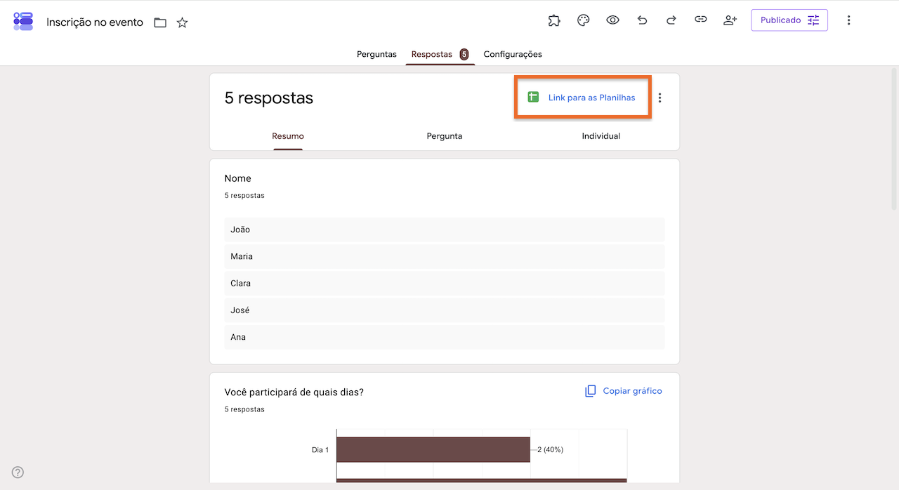Open responses three-dot menu
This screenshot has height=490, width=899.
[660, 98]
